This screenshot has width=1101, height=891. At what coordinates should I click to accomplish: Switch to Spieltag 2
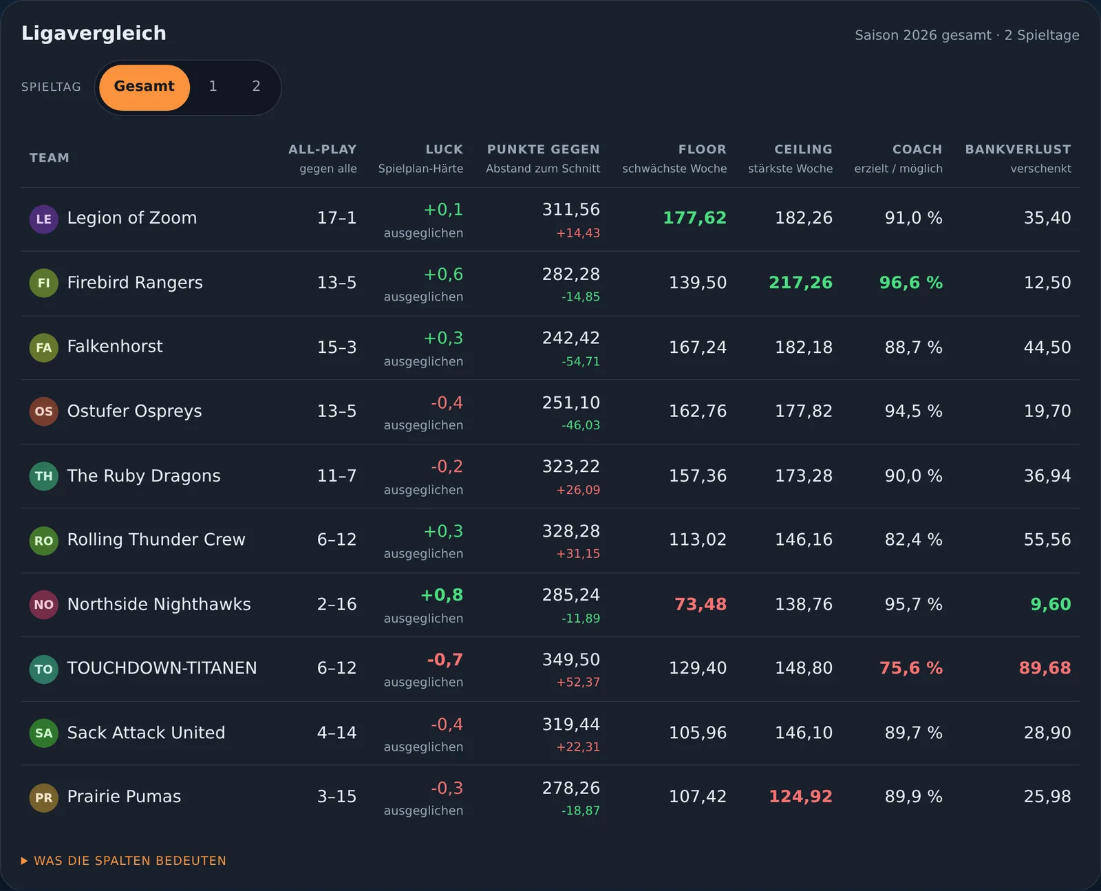click(256, 87)
